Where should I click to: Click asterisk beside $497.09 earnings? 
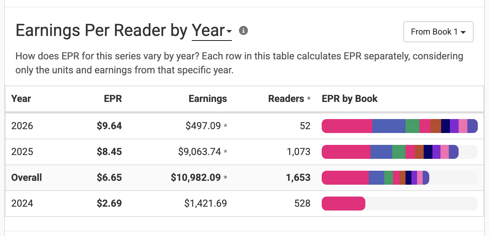coord(225,126)
